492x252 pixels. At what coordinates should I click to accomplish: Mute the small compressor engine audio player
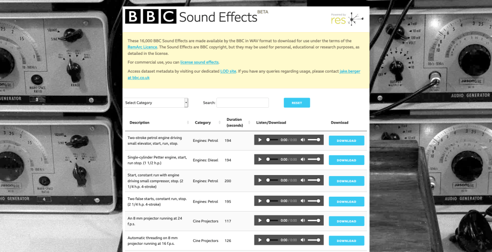303,180
